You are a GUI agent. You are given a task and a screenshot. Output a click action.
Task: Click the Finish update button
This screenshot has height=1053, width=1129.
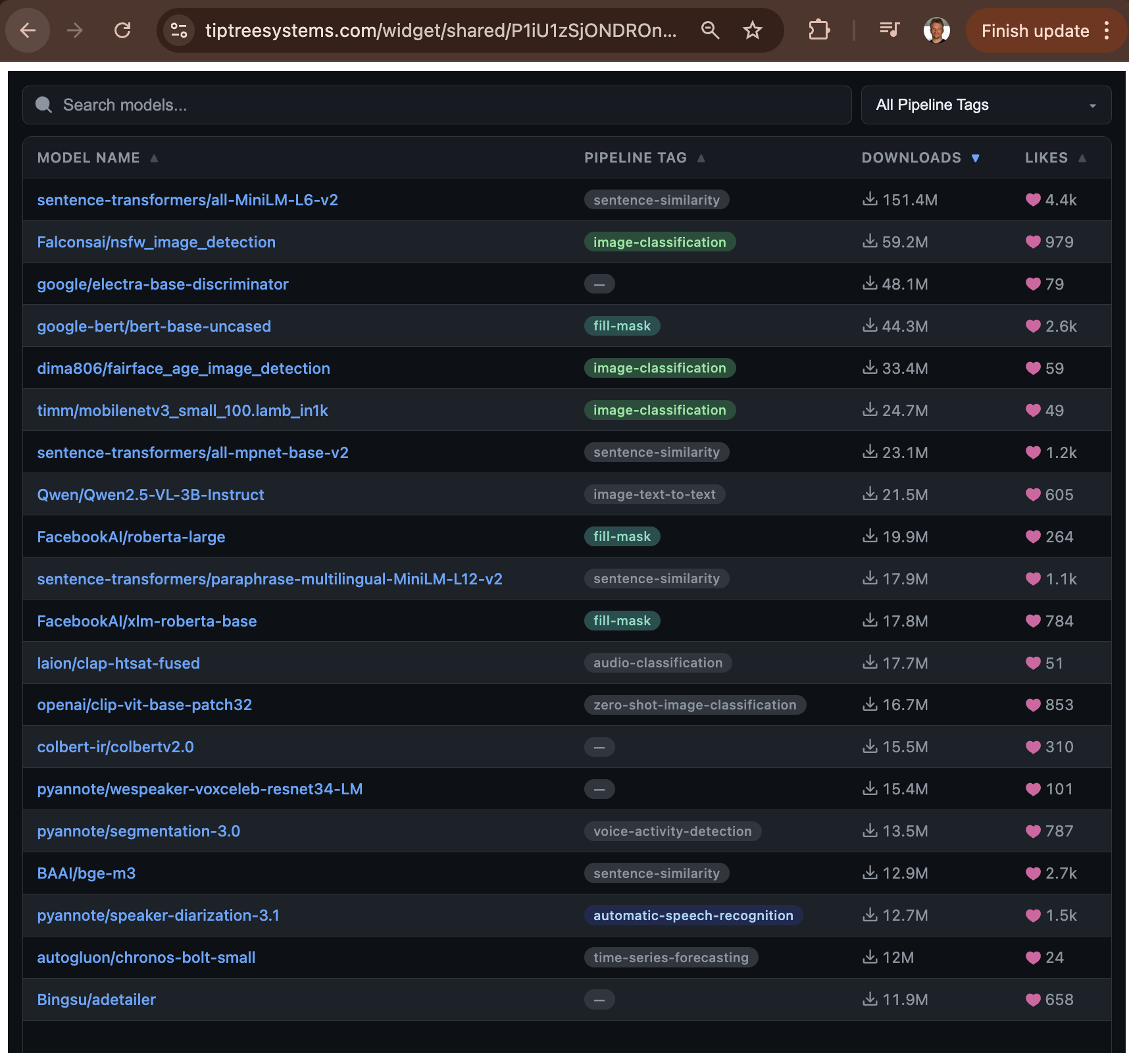coord(1034,30)
